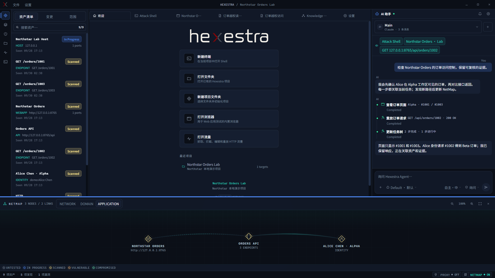Open the 文件 menu

(16, 5)
